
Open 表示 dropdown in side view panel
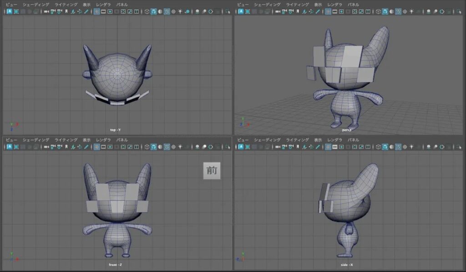click(318, 139)
